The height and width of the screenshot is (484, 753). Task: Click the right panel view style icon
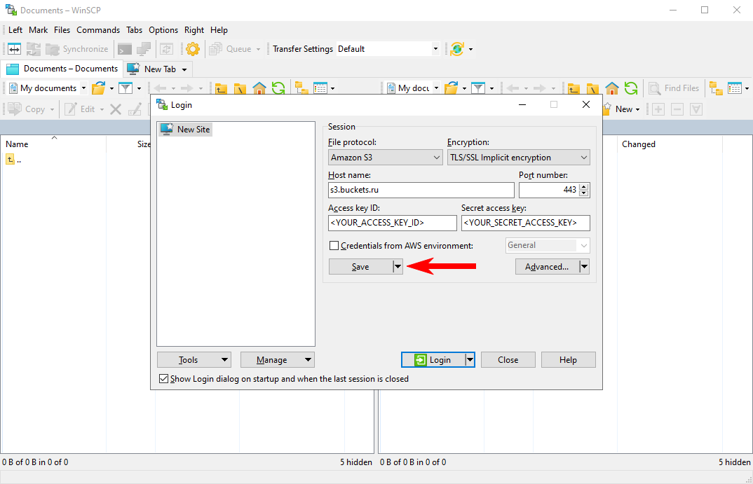[735, 88]
